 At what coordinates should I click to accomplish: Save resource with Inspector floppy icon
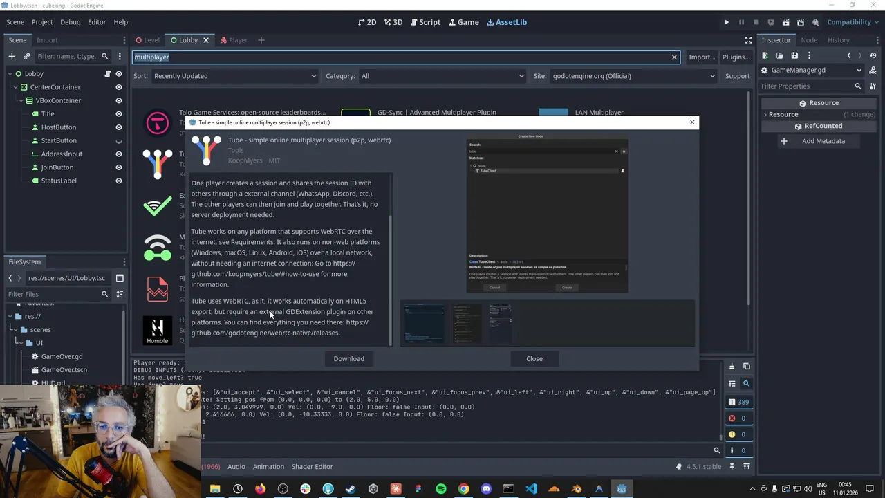794,55
